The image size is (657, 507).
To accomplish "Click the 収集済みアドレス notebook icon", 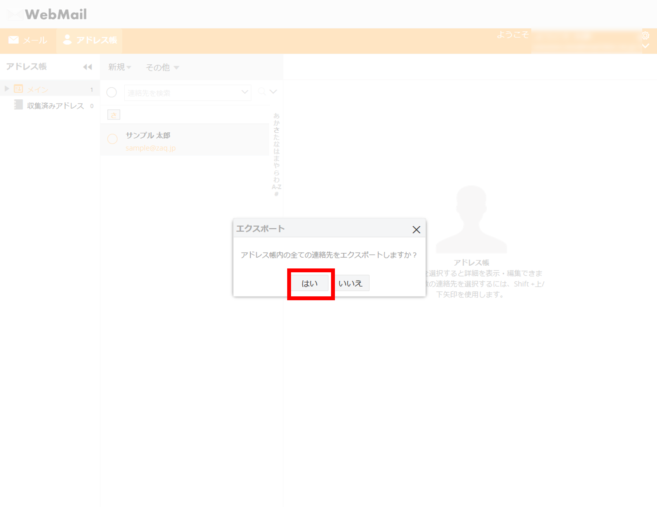I will tap(18, 105).
